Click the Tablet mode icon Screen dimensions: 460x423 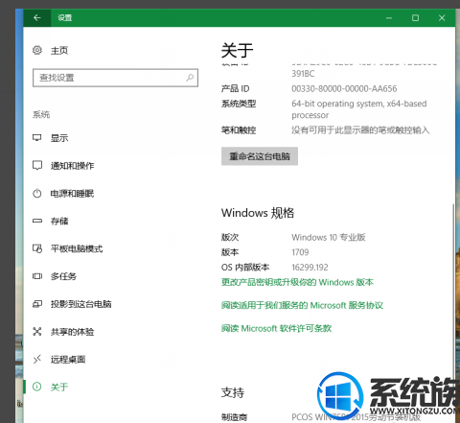point(37,248)
